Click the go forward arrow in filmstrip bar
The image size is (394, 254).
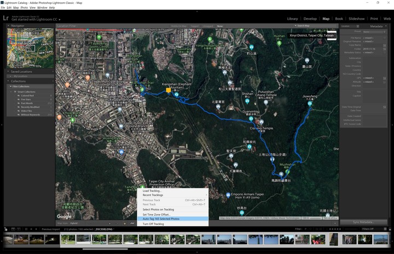pyautogui.click(x=36, y=229)
